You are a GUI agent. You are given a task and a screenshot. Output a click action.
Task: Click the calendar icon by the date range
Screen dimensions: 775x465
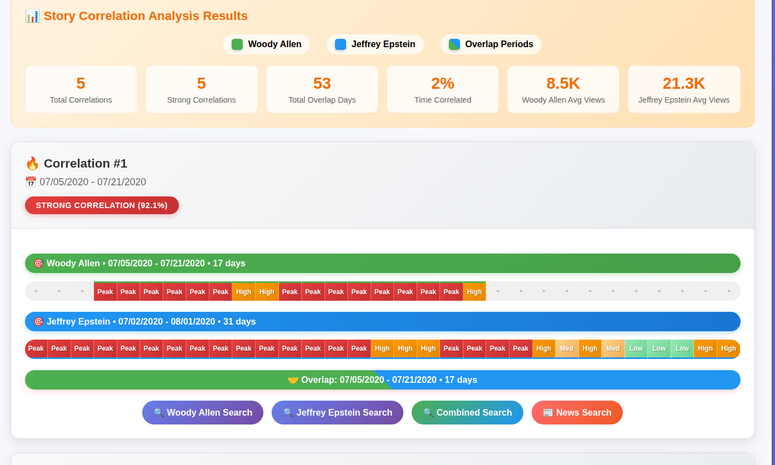(31, 182)
